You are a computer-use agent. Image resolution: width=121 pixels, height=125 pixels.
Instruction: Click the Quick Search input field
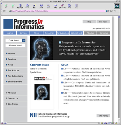(x=14, y=40)
